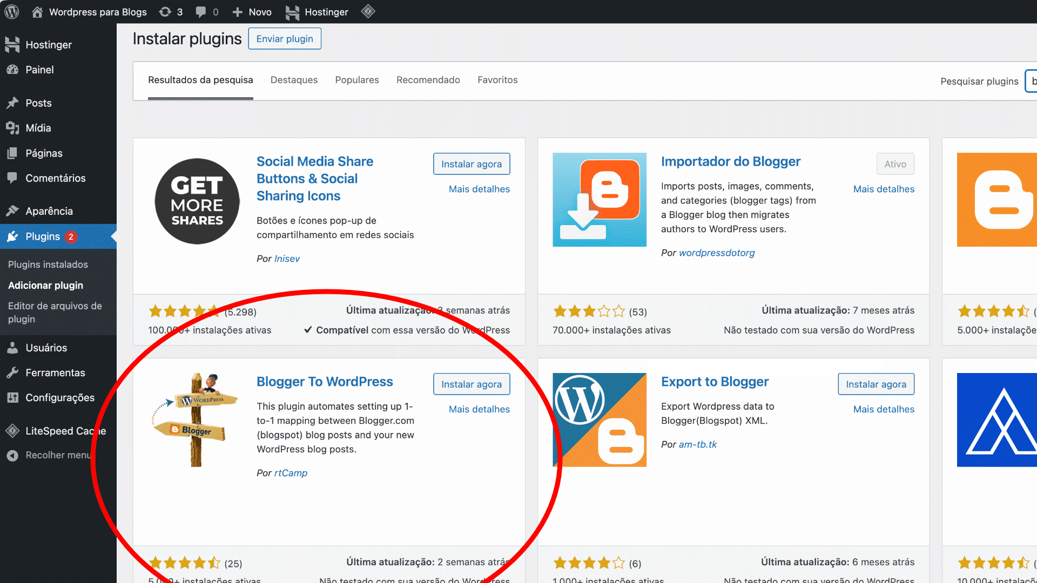Click the Plugins update badge showing 2

pos(71,236)
